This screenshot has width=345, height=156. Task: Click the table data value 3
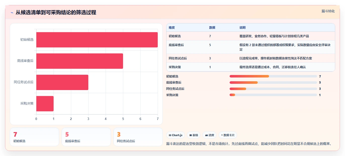(210, 58)
